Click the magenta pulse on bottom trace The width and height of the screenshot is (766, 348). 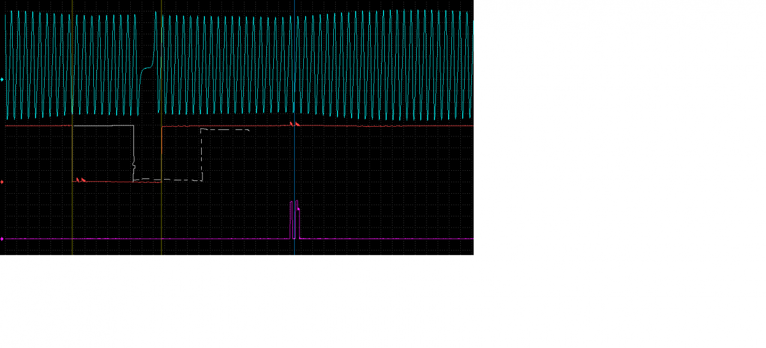coord(294,220)
